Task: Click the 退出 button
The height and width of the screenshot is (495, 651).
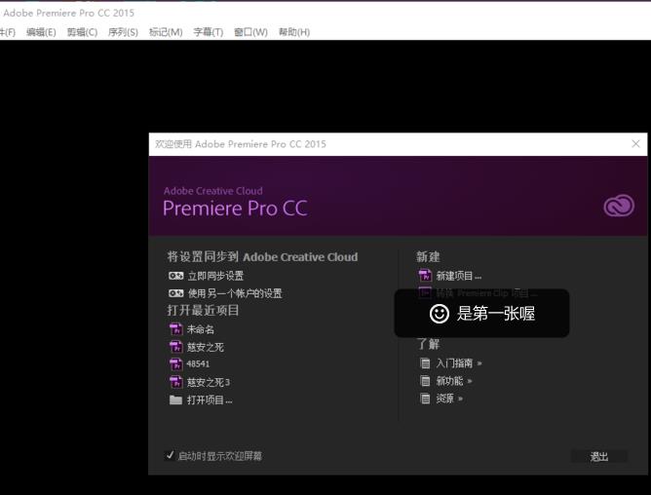Action: point(599,457)
